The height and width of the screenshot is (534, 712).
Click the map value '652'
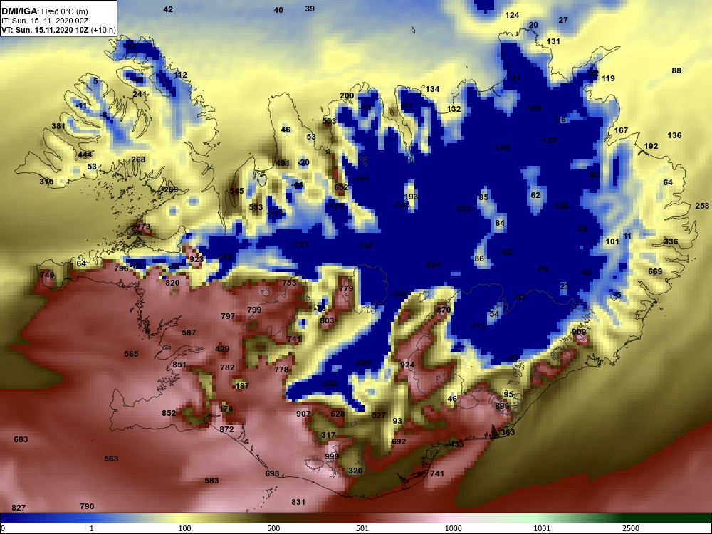point(342,187)
